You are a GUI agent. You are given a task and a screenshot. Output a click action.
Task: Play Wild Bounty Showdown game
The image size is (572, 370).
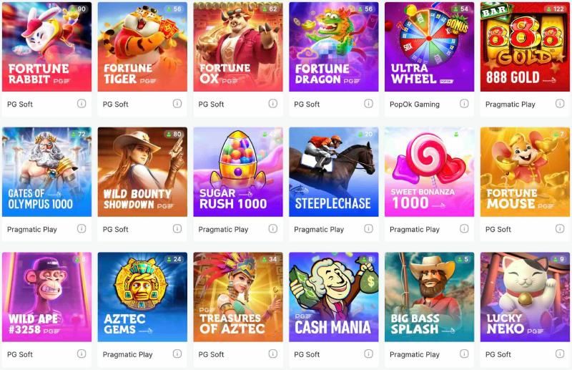coord(142,172)
